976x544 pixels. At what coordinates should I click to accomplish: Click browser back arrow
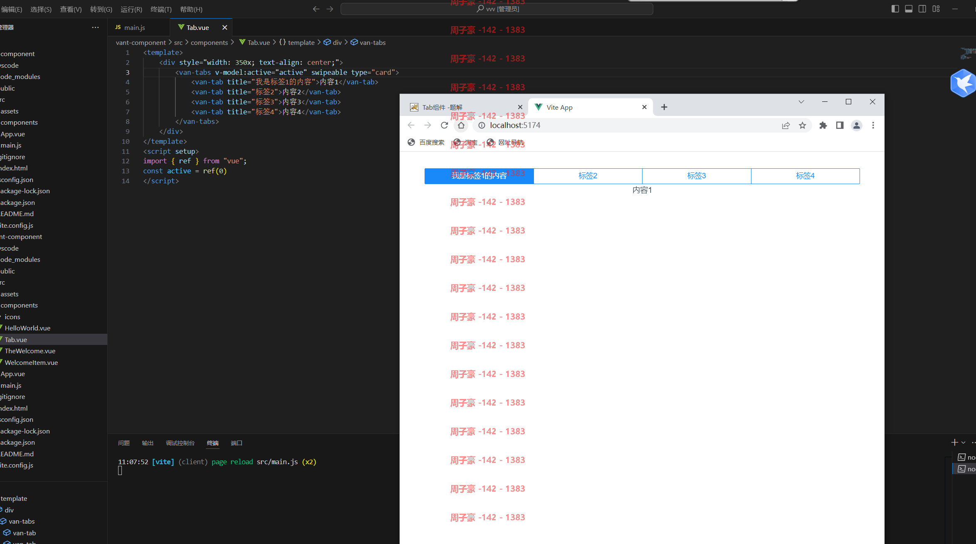(x=411, y=126)
